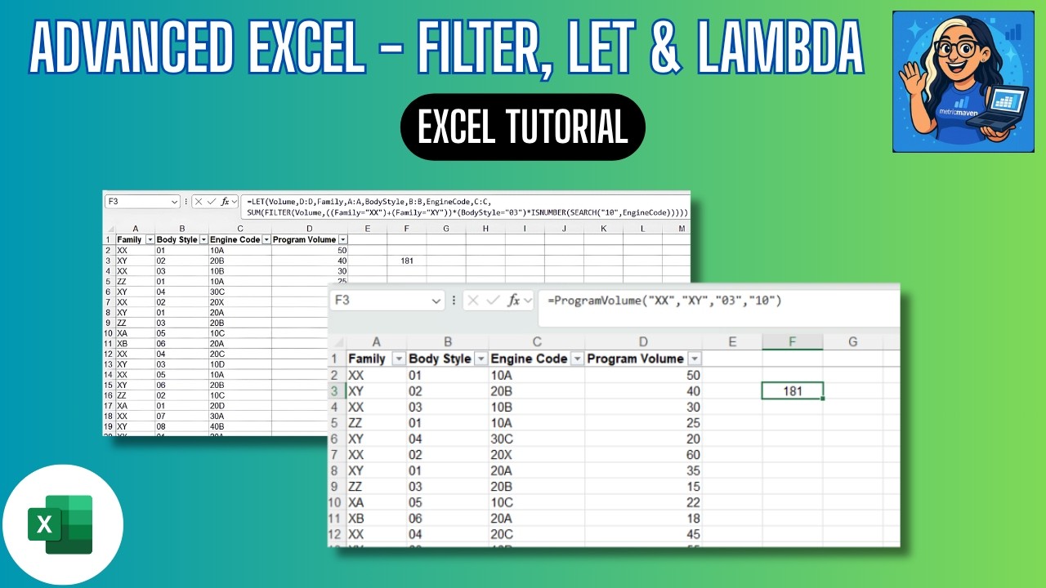Screen dimensions: 1046x588
Task: Open Body Style filter in small background spreadsheet
Action: pos(203,239)
